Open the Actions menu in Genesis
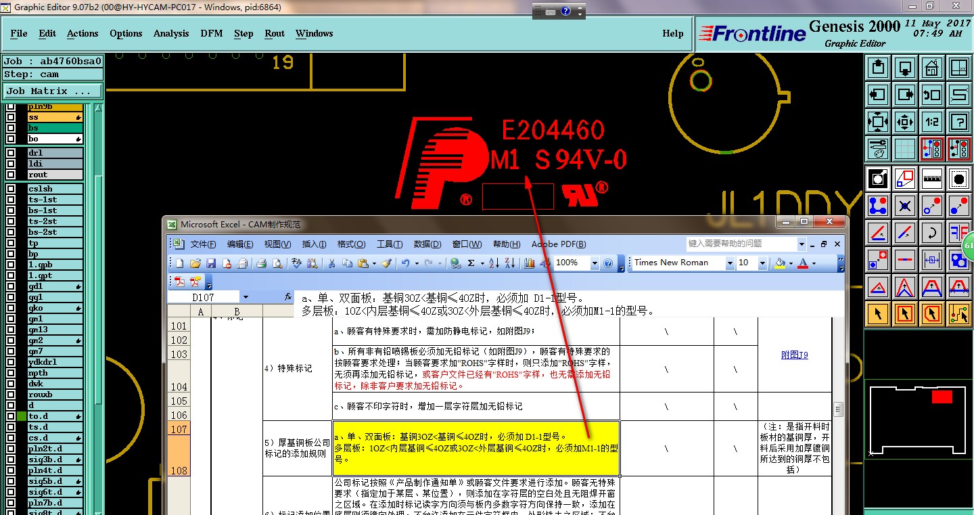The image size is (974, 515). (83, 33)
